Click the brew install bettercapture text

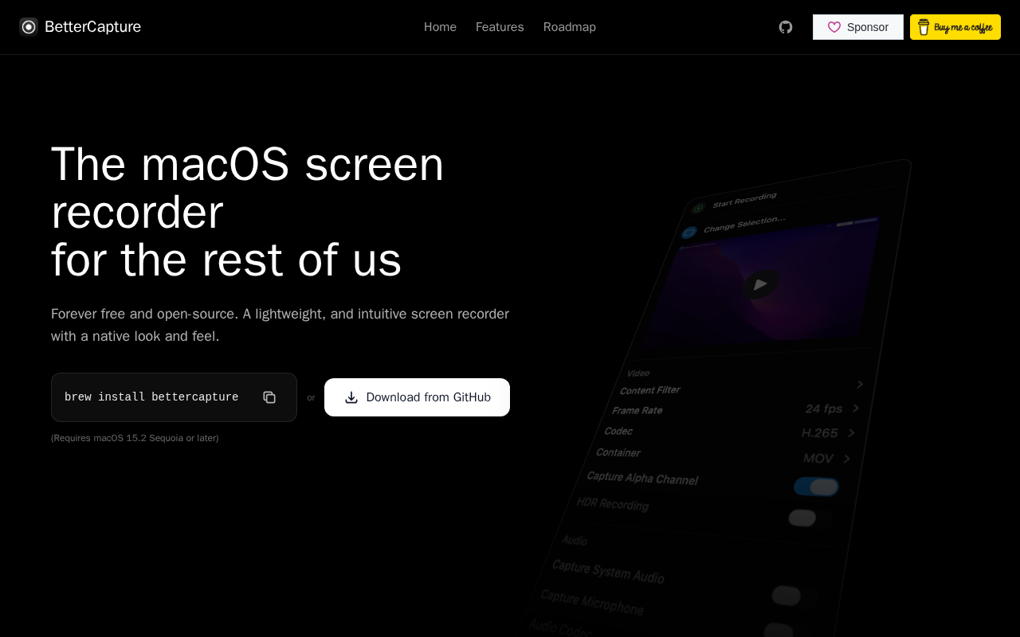[151, 397]
